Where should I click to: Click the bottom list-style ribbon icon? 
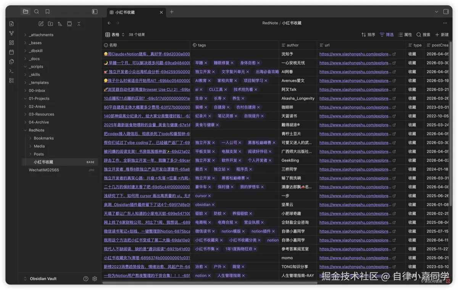point(11,80)
